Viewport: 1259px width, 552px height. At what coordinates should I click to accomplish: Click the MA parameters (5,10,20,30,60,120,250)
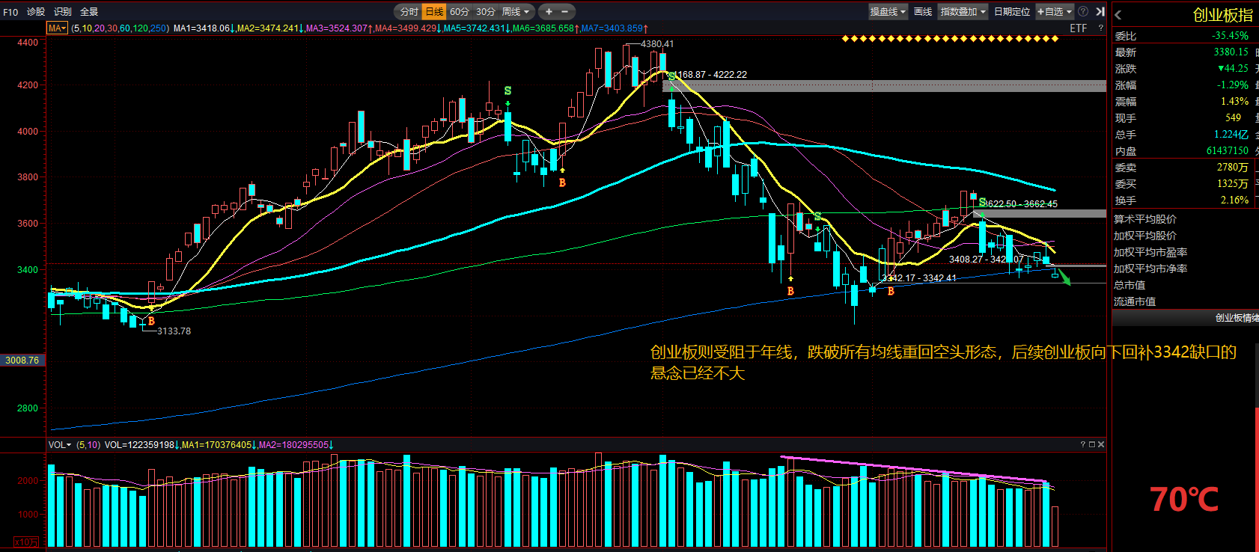pos(120,28)
